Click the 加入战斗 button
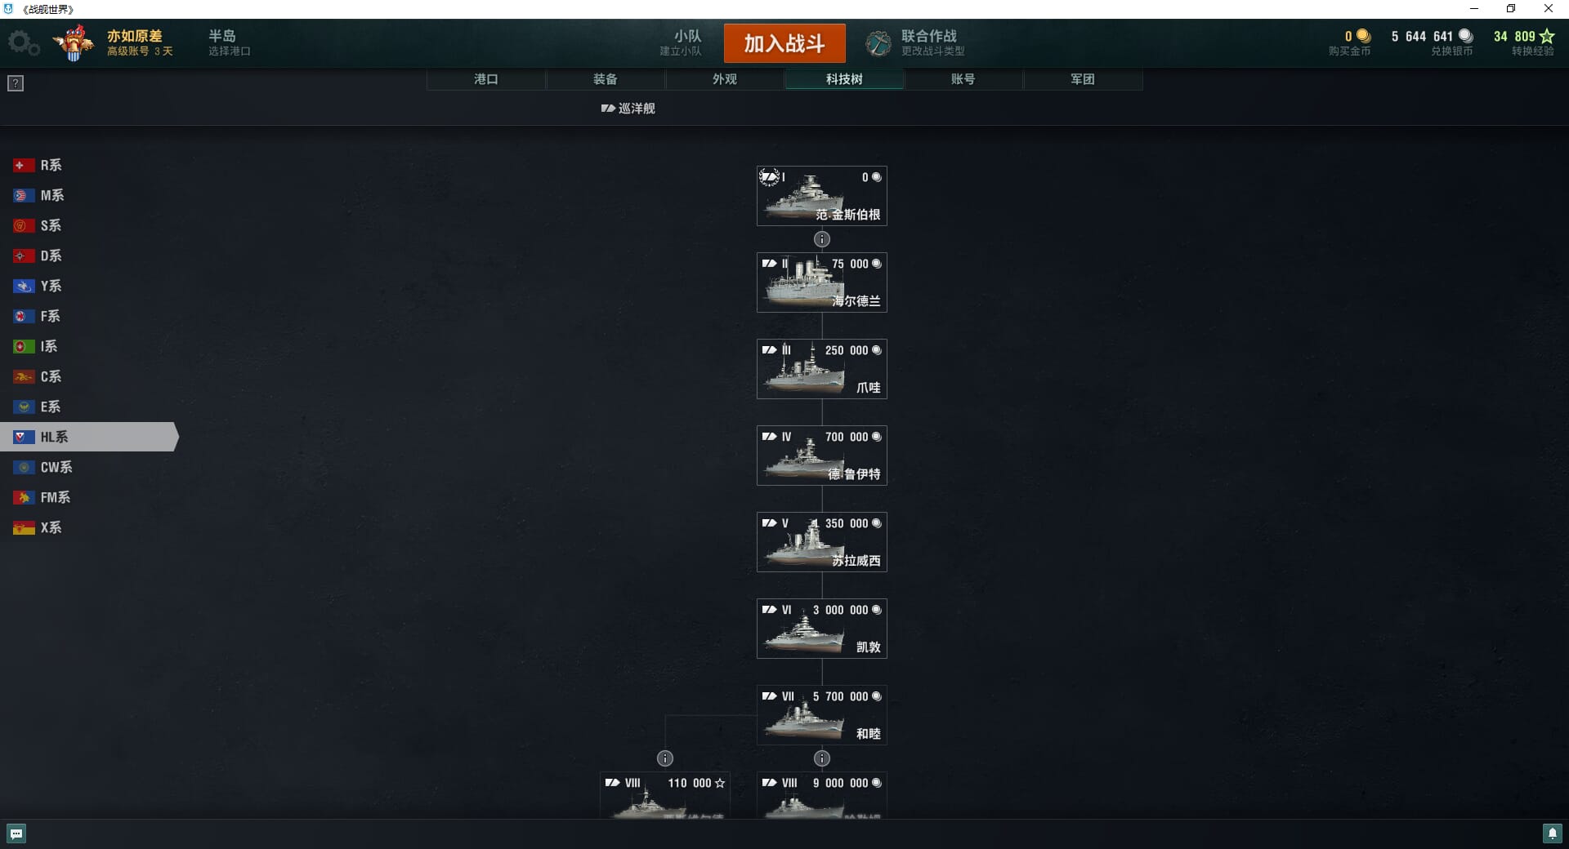 [x=784, y=43]
